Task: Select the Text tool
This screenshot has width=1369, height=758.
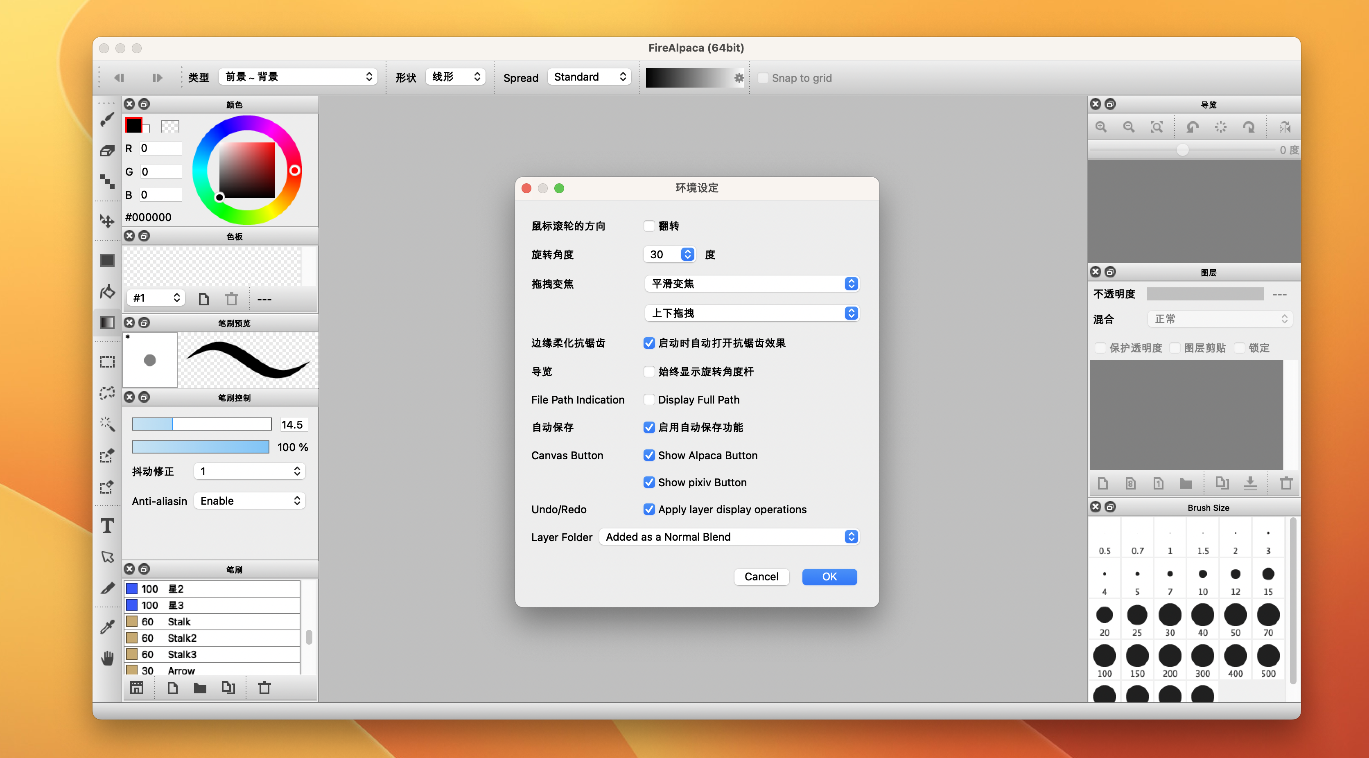Action: 107,526
